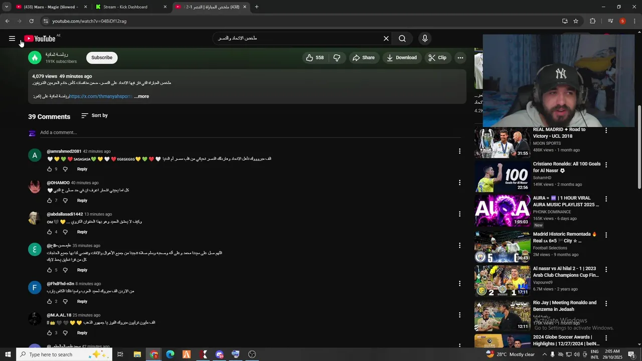Go to the YouTube home logo
642x361 pixels.
pyautogui.click(x=40, y=39)
